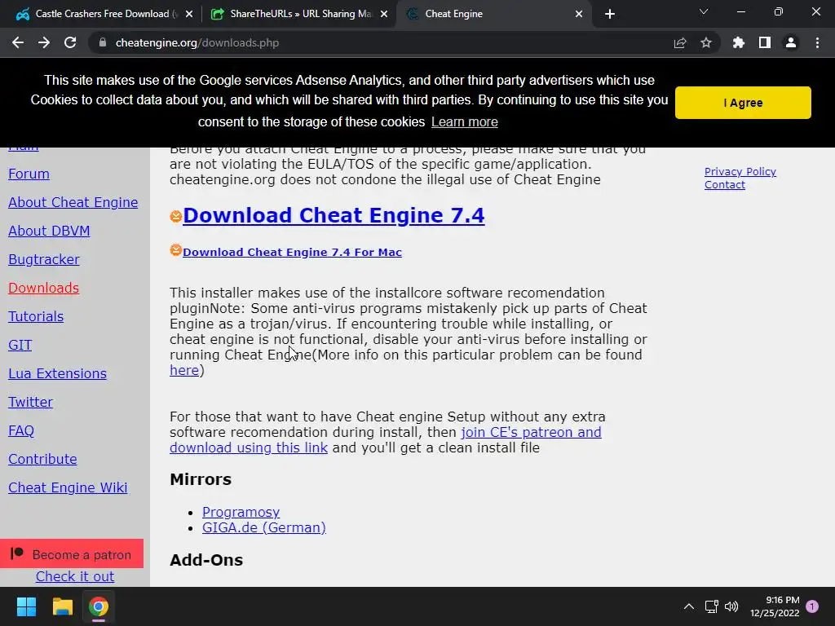This screenshot has width=835, height=626.
Task: Accept cookies with I Agree button
Action: click(743, 103)
